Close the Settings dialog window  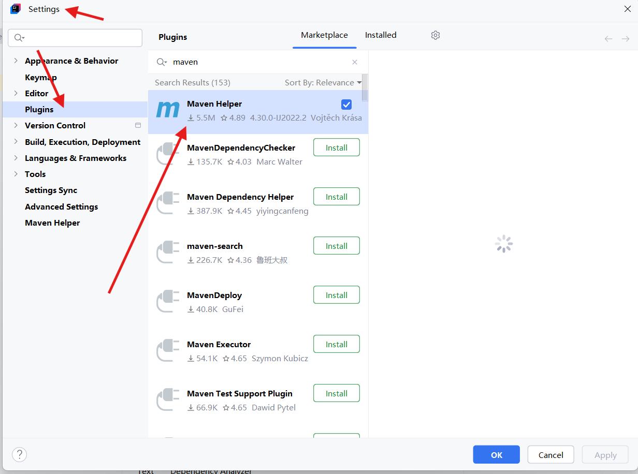point(628,8)
